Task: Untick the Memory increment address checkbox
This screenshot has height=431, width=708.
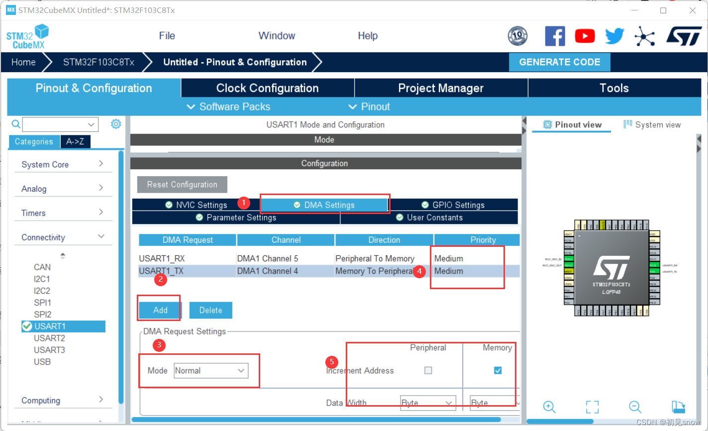Action: click(498, 370)
